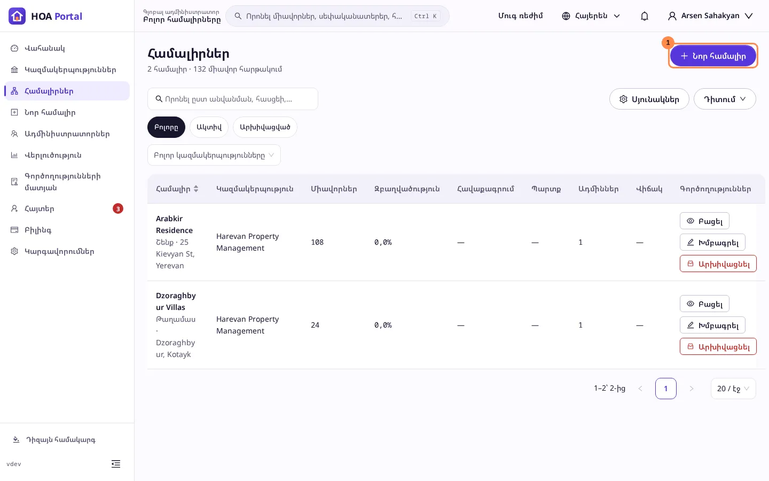
Task: Click Բացել for Arabkir Residence
Action: [704, 221]
